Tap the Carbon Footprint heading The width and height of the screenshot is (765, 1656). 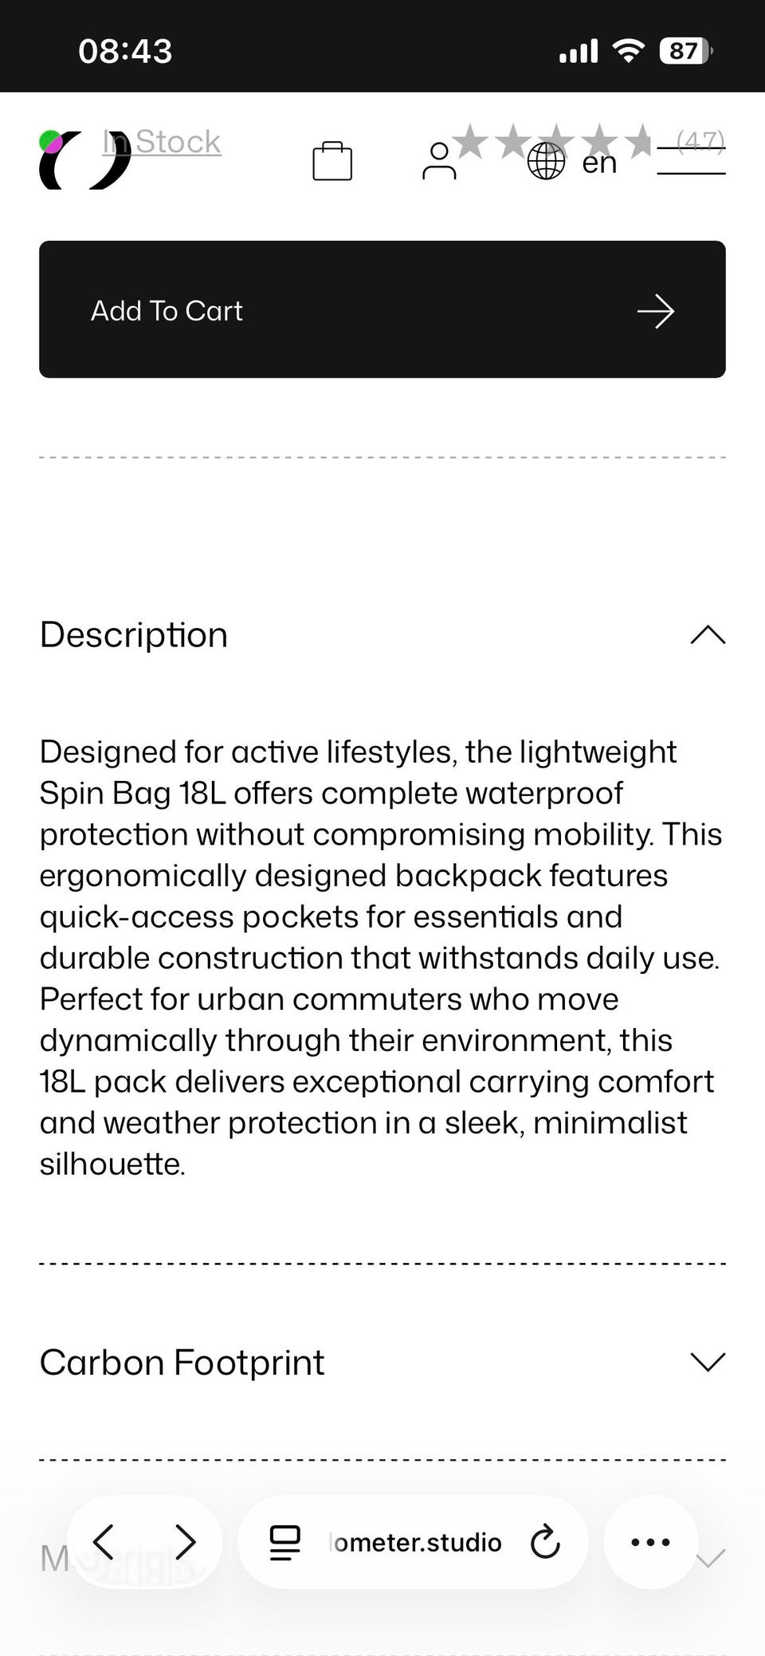[182, 1363]
